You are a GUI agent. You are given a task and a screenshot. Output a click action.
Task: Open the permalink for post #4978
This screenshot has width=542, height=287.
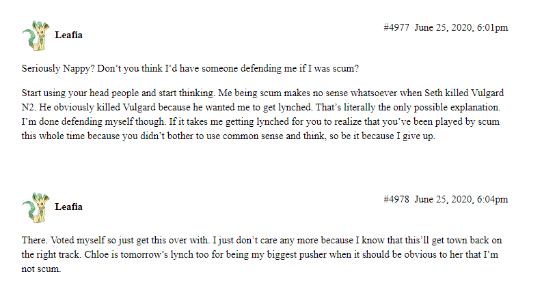pos(396,199)
